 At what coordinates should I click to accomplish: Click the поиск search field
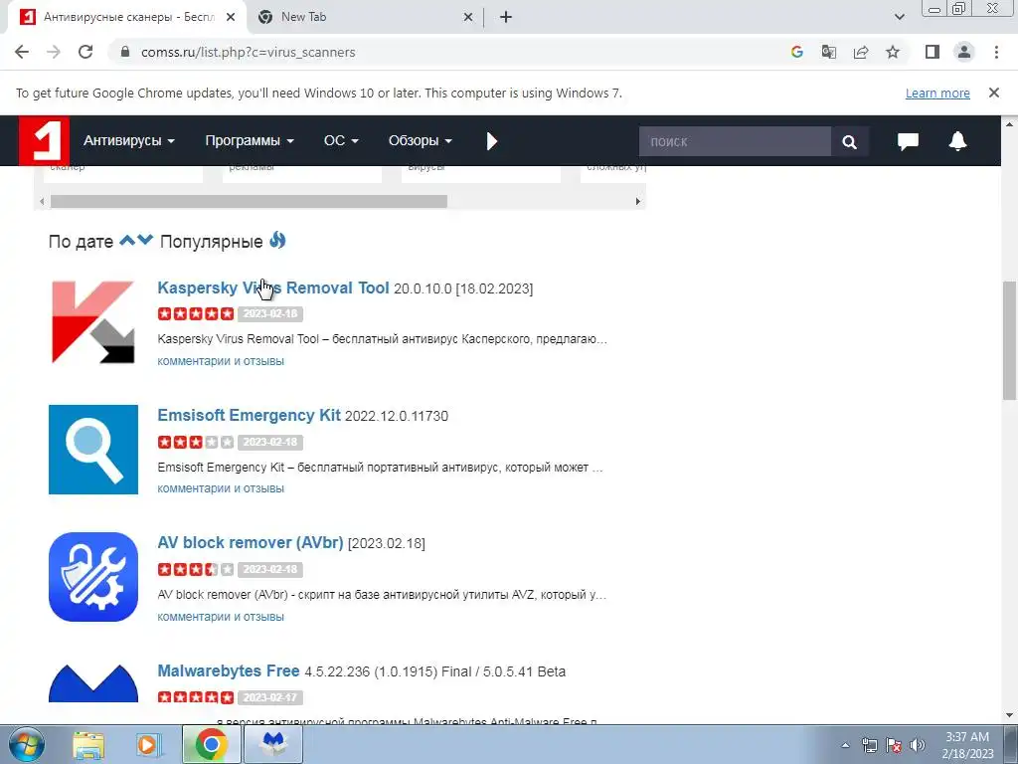(735, 141)
